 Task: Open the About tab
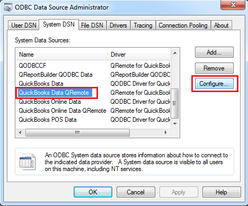click(221, 25)
